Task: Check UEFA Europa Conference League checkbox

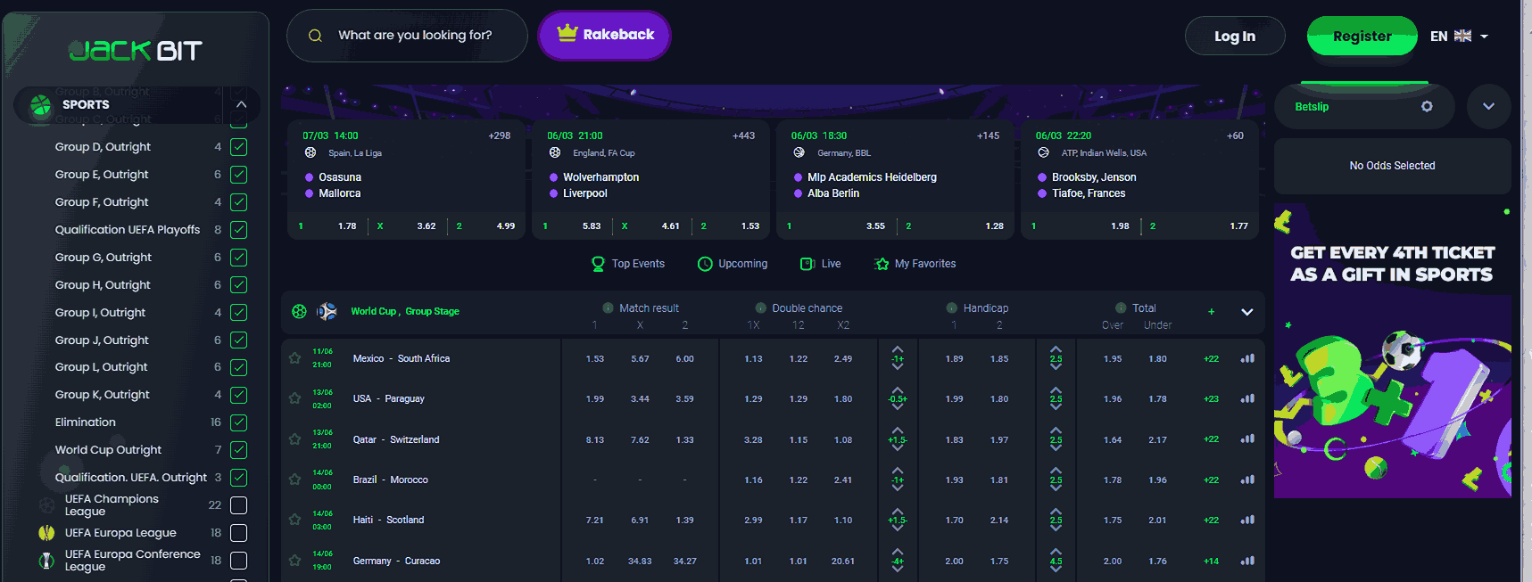Action: pyautogui.click(x=239, y=561)
